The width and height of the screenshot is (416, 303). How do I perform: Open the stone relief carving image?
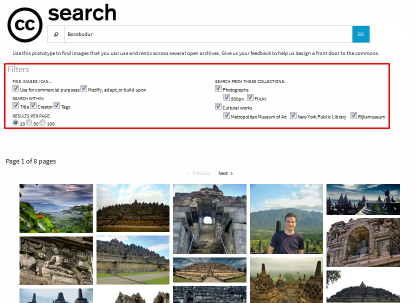pyautogui.click(x=56, y=260)
